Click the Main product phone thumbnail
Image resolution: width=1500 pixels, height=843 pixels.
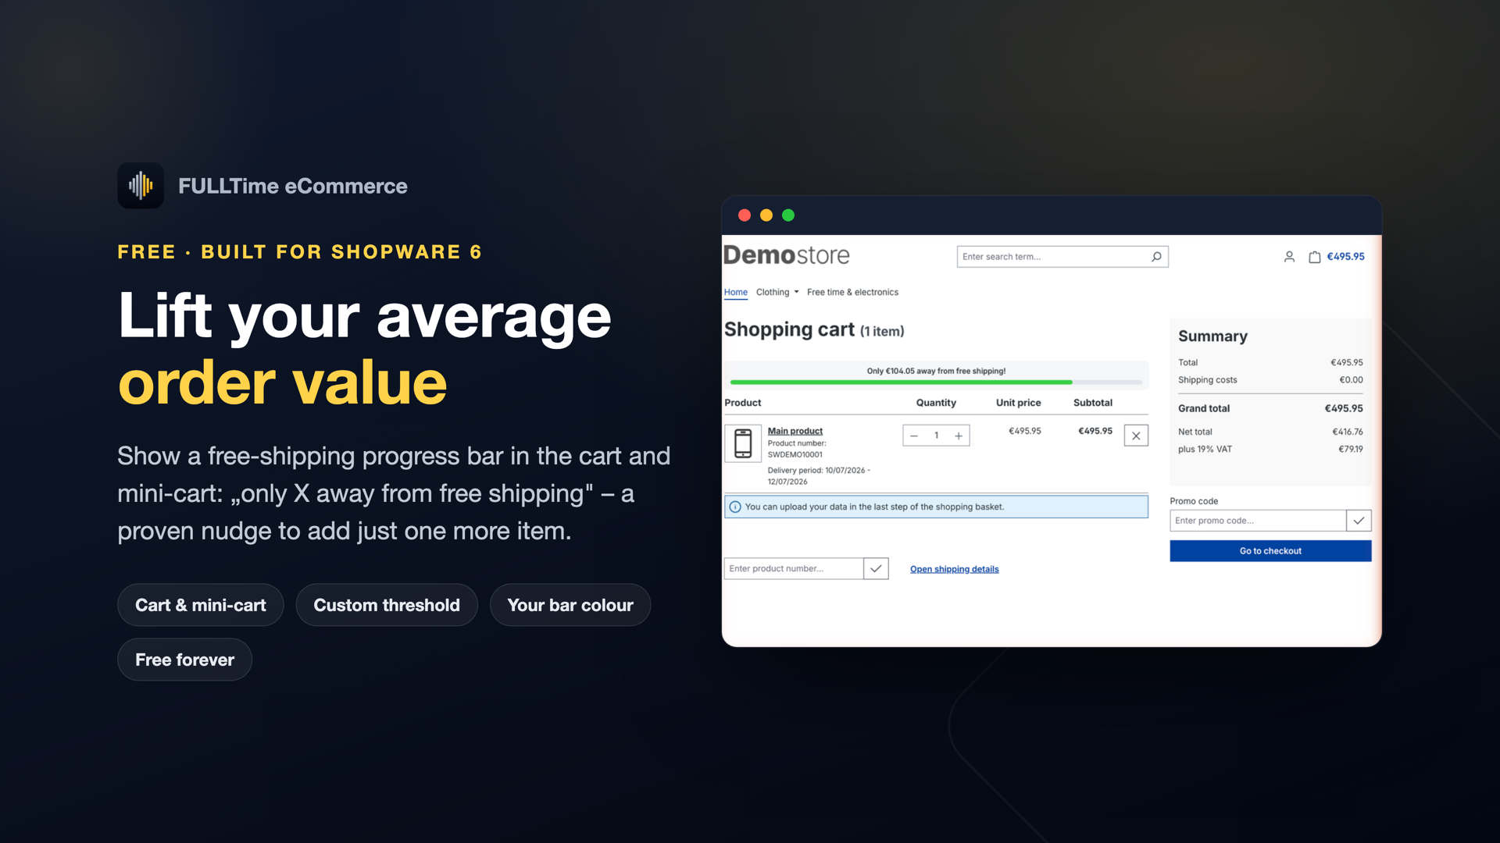pos(743,443)
